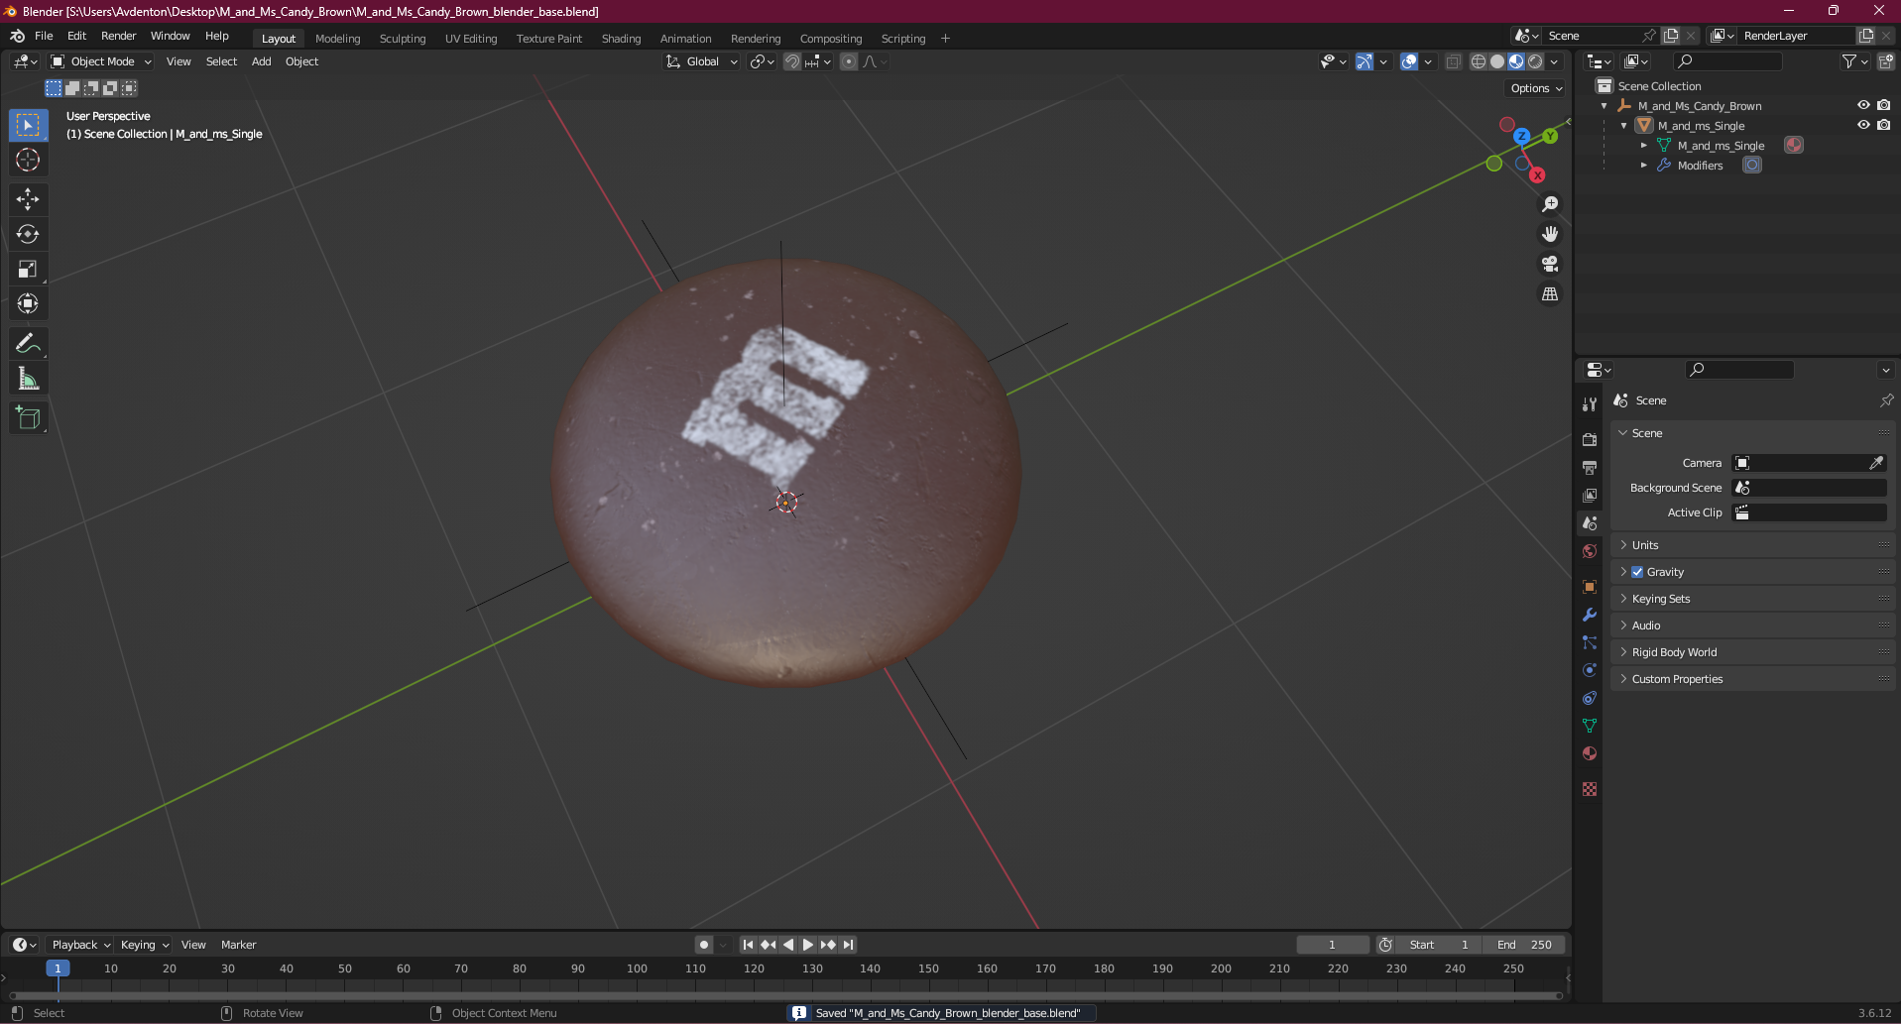Open Global transform orientation dropdown

tap(702, 61)
